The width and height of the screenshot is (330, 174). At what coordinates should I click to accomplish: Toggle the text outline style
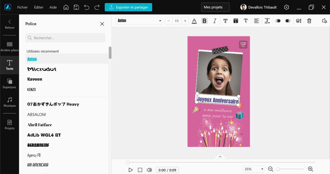pyautogui.click(x=225, y=21)
